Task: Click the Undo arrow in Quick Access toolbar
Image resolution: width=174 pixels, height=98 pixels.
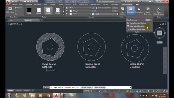Action: click(x=28, y=2)
